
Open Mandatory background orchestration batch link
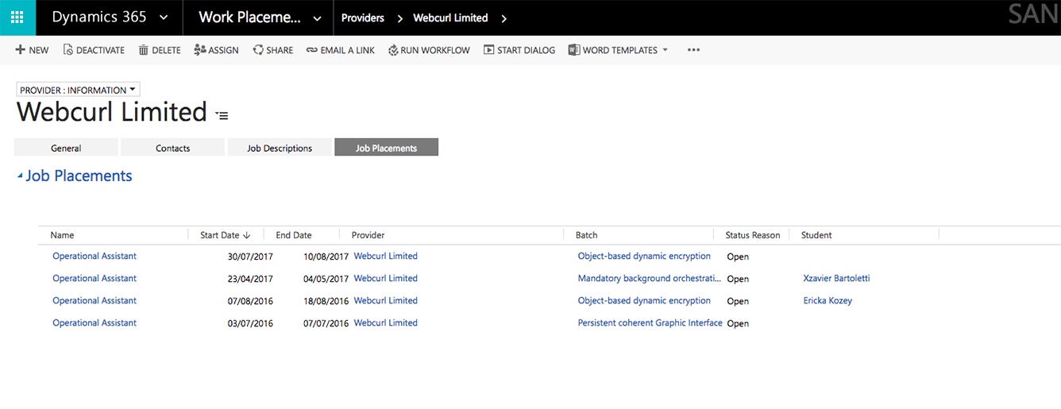click(x=650, y=278)
